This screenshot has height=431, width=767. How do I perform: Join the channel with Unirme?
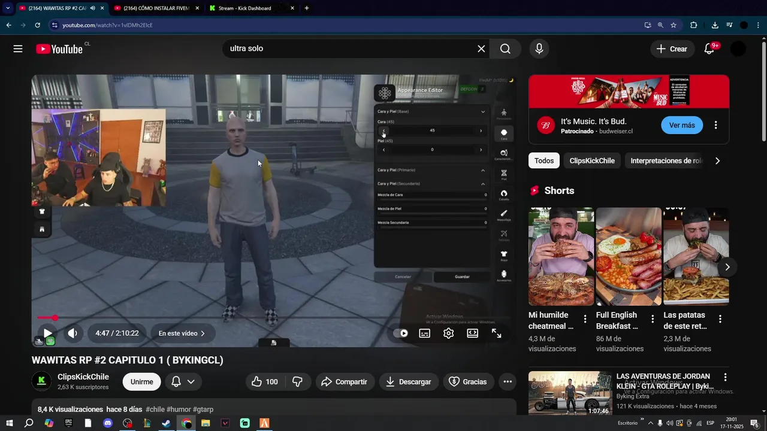(142, 382)
